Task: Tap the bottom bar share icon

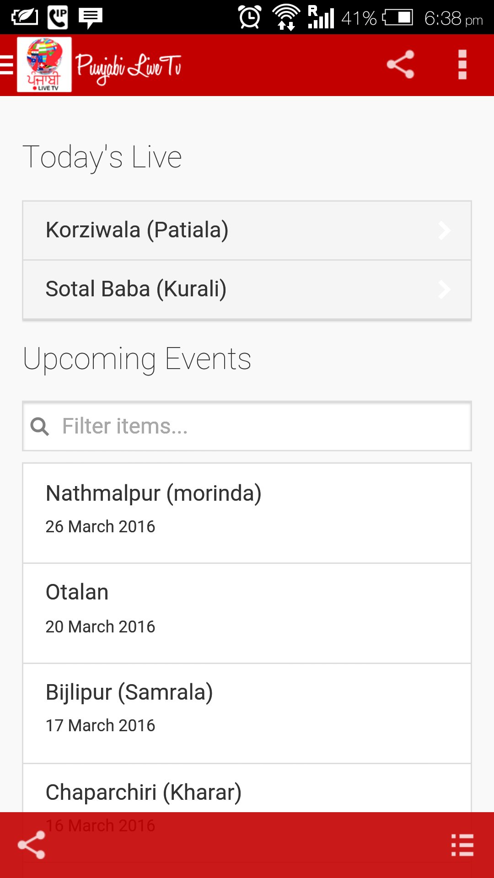Action: (x=31, y=845)
